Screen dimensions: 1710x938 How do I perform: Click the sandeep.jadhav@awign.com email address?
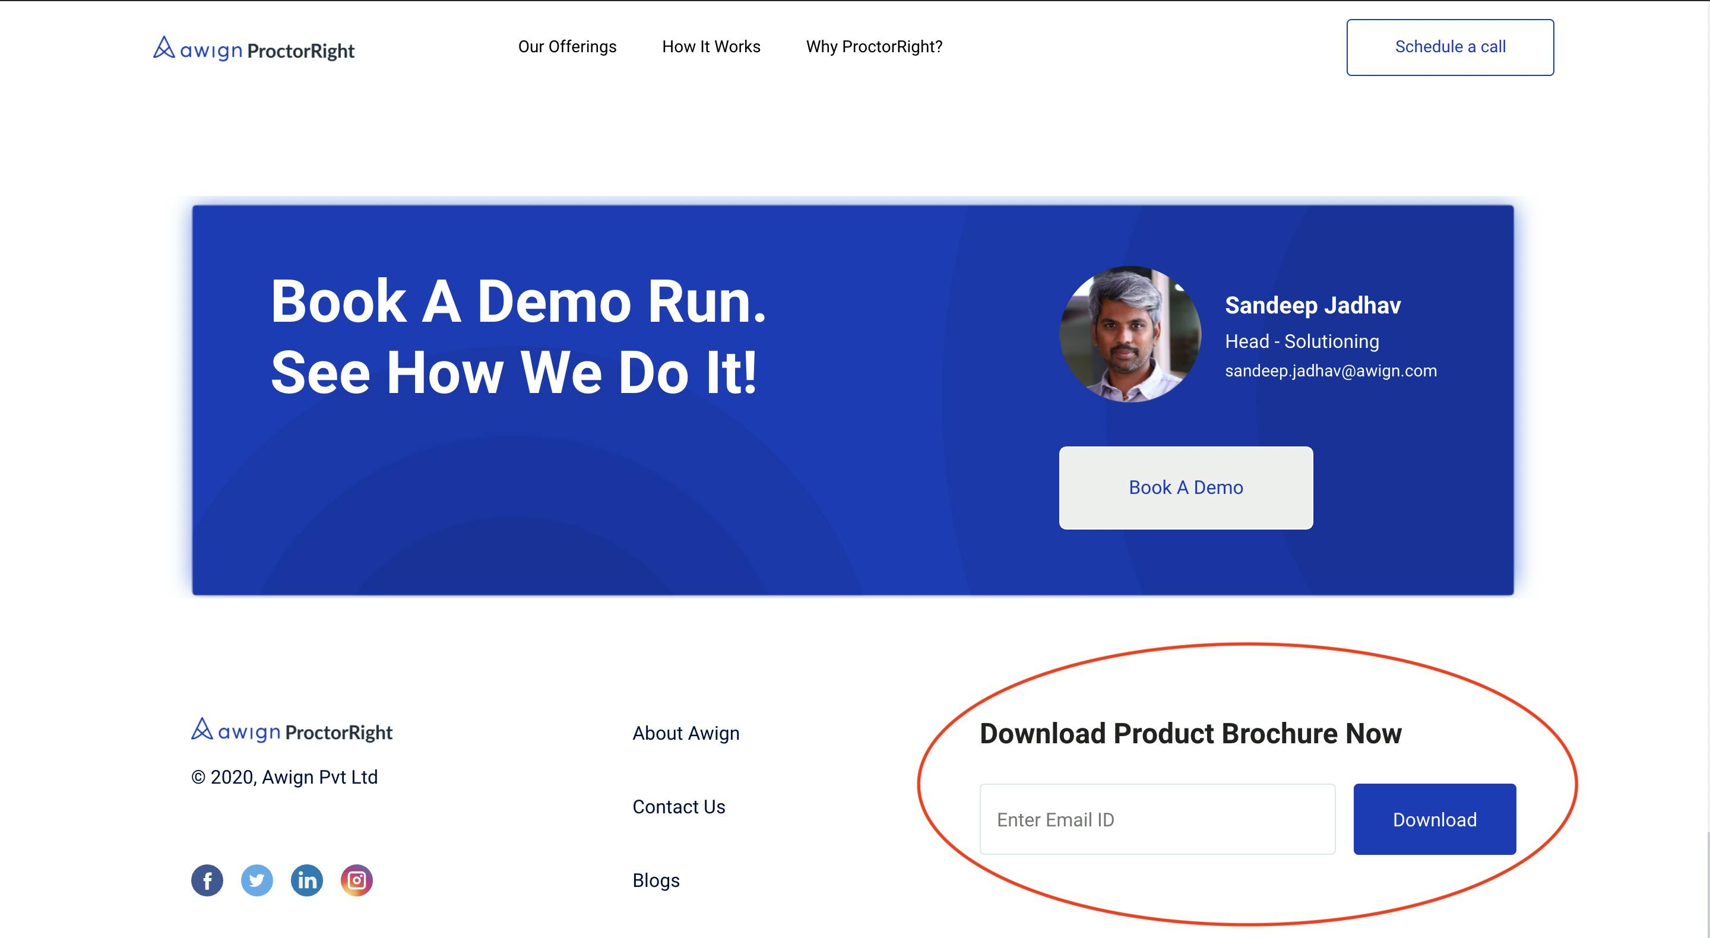pos(1330,370)
